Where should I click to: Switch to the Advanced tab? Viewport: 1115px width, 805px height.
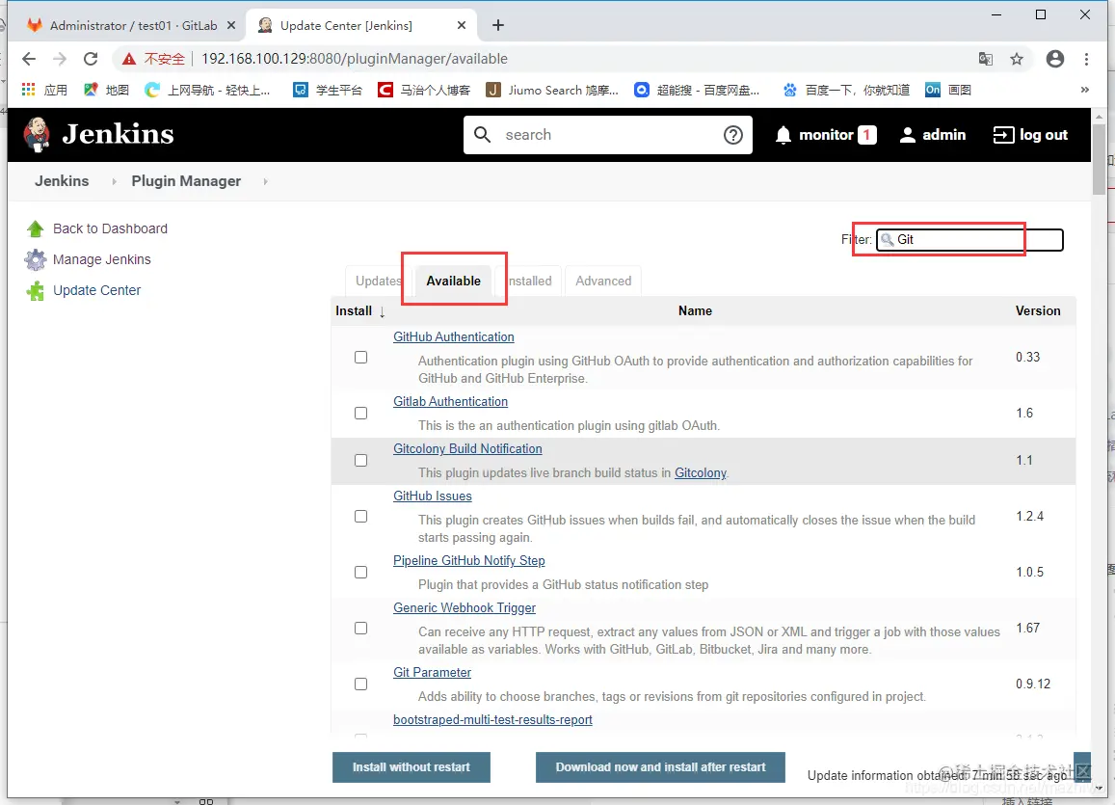click(x=603, y=281)
